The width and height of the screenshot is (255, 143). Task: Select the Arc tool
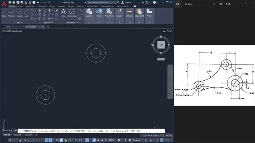(27, 13)
